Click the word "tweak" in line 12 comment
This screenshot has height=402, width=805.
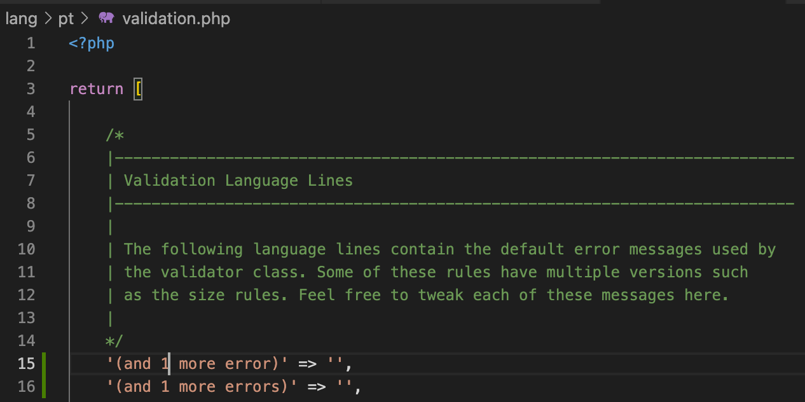point(441,295)
